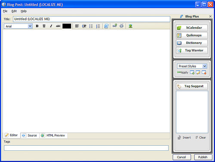
Task: Switch to the HTML Preview tab
Action: coord(53,135)
